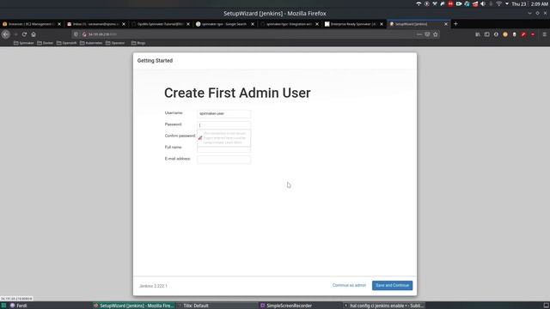Reload the current page
Image resolution: width=550 pixels, height=309 pixels.
(24, 34)
